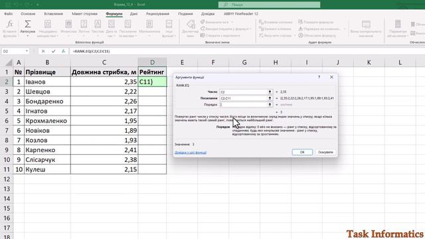Click the trace dependents command

275,29
